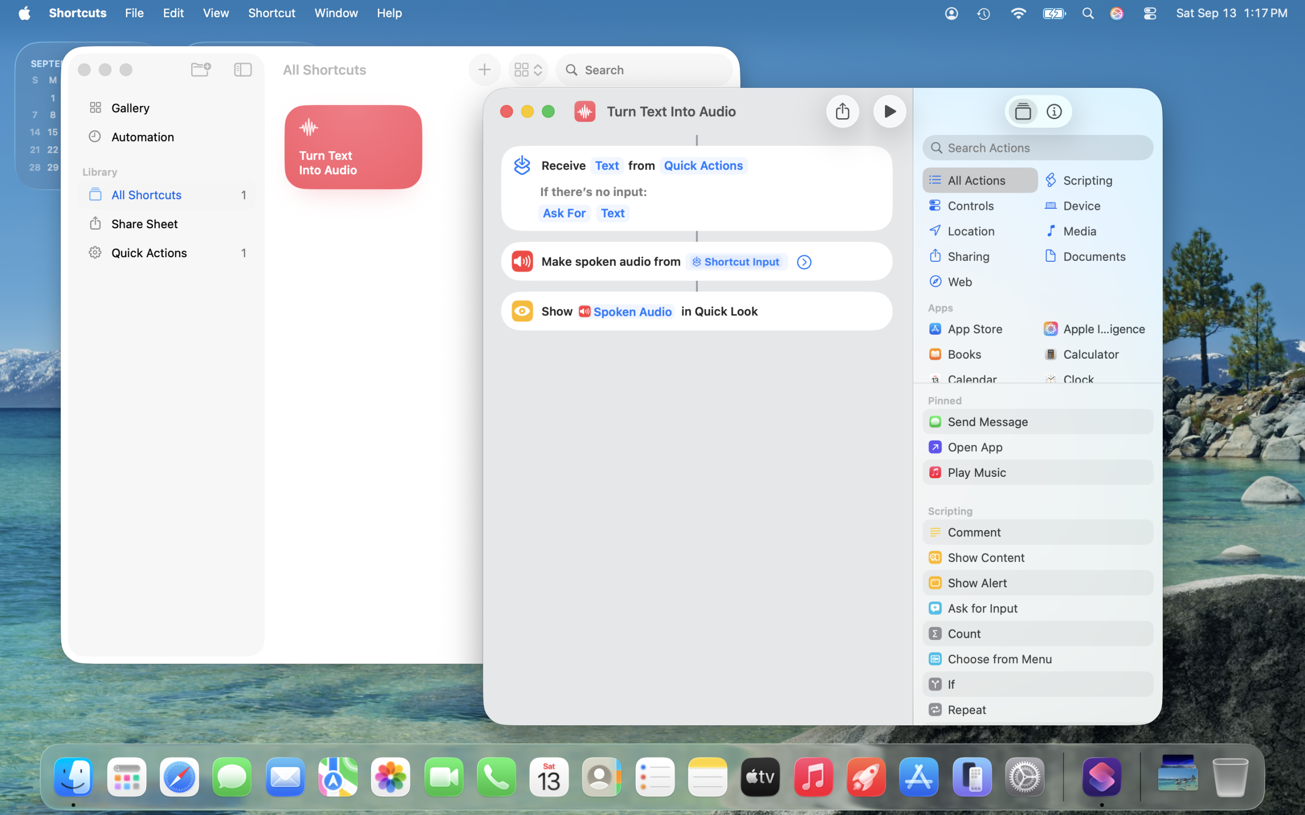
Task: Toggle the sidebar visibility button
Action: pos(243,70)
